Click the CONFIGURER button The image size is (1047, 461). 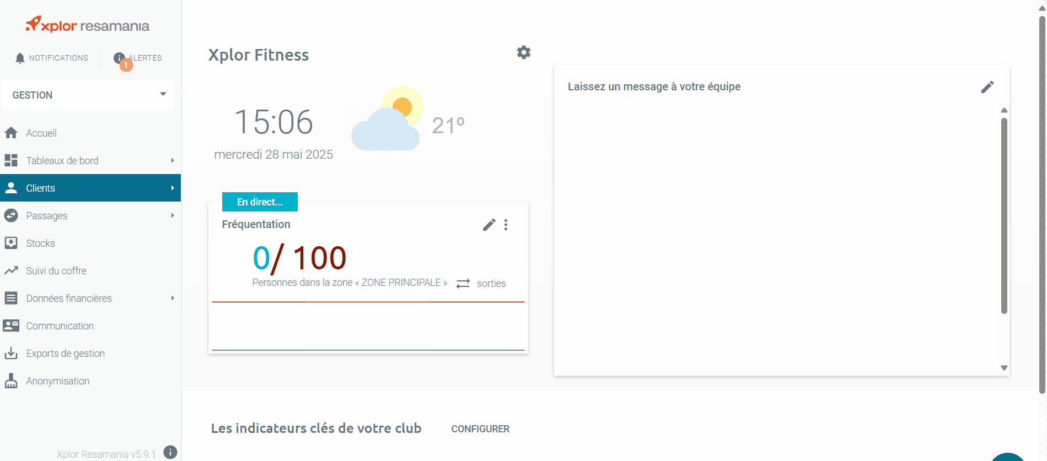click(480, 429)
